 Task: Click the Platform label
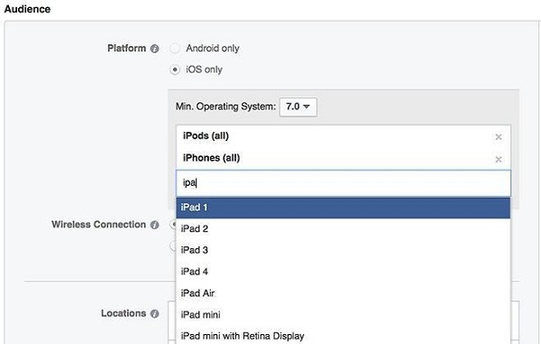pyautogui.click(x=126, y=48)
